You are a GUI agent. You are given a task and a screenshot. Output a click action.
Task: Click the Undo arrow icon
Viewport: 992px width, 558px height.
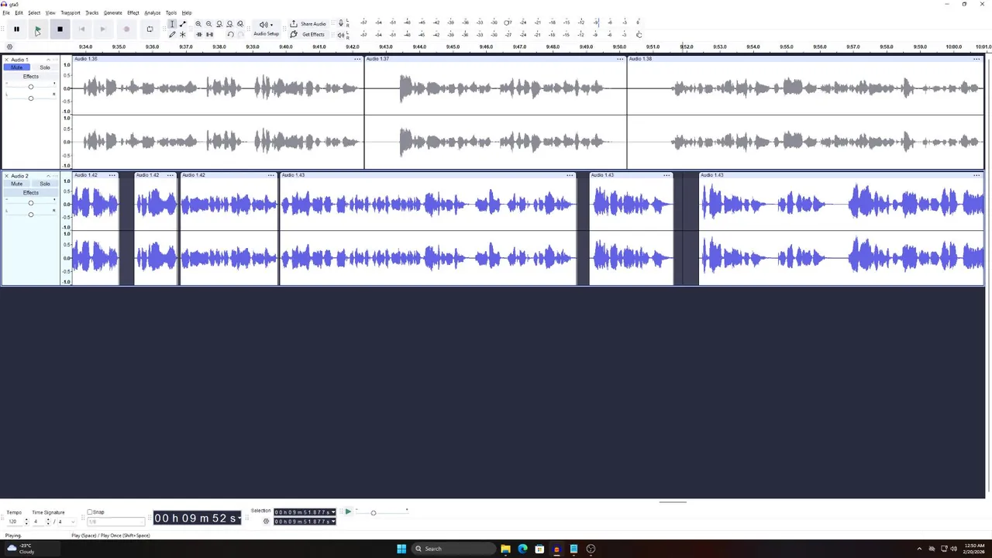tap(230, 34)
